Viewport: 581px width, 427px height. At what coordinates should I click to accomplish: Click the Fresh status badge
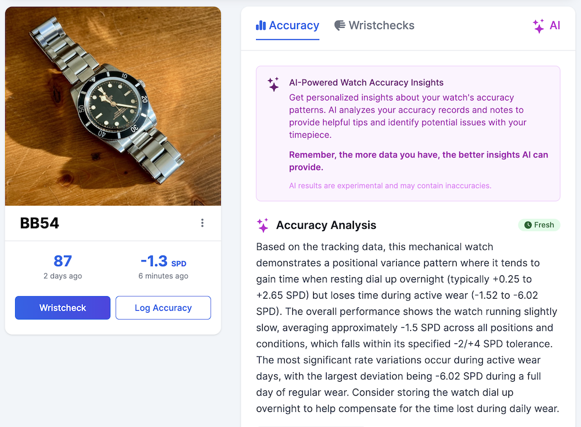coord(539,225)
